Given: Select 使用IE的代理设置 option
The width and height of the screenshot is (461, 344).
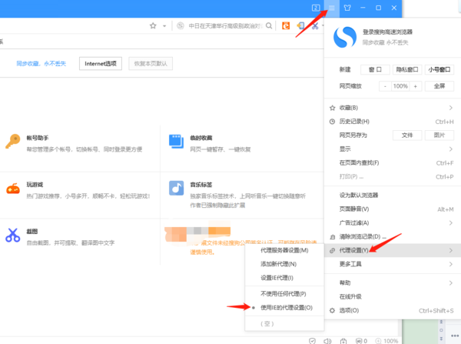Looking at the screenshot, I should coord(287,307).
